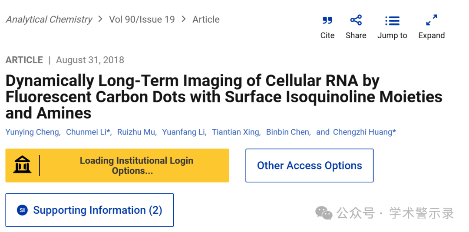The image size is (469, 232).
Task: Select author Yuanfang Li
Action: coord(183,132)
